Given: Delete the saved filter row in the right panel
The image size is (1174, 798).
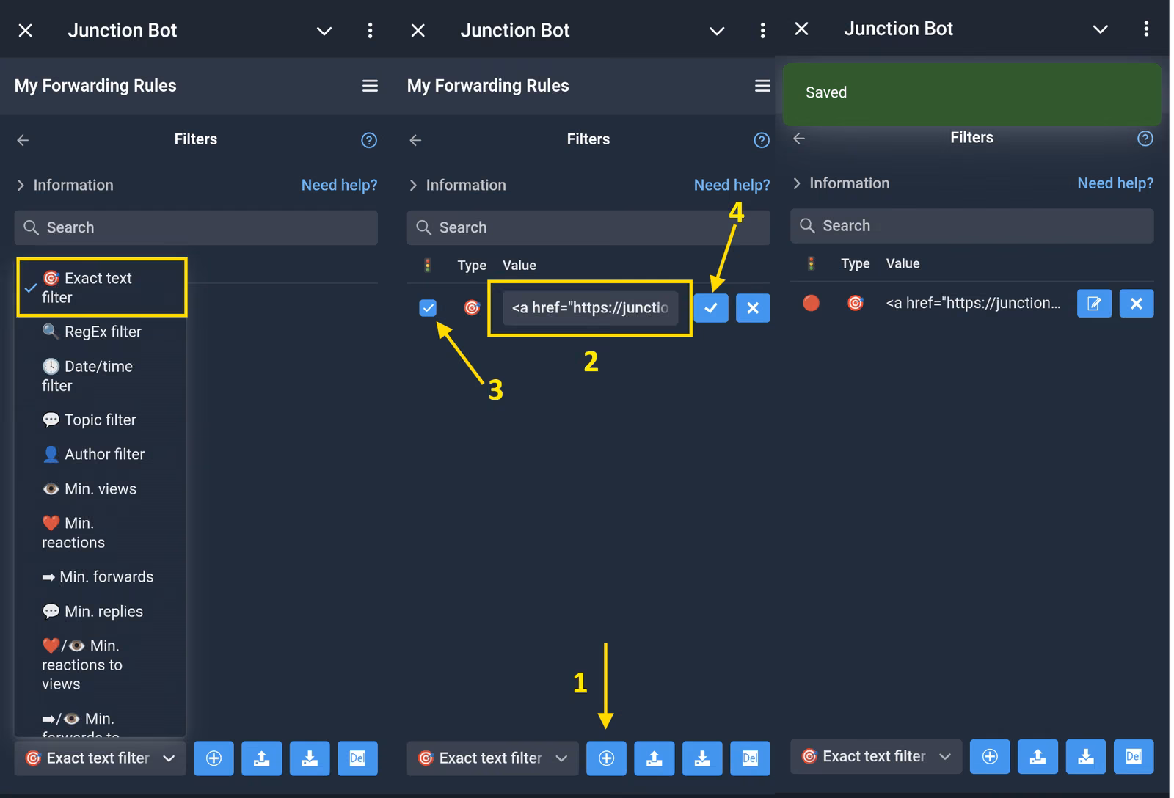Looking at the screenshot, I should pyautogui.click(x=1137, y=304).
